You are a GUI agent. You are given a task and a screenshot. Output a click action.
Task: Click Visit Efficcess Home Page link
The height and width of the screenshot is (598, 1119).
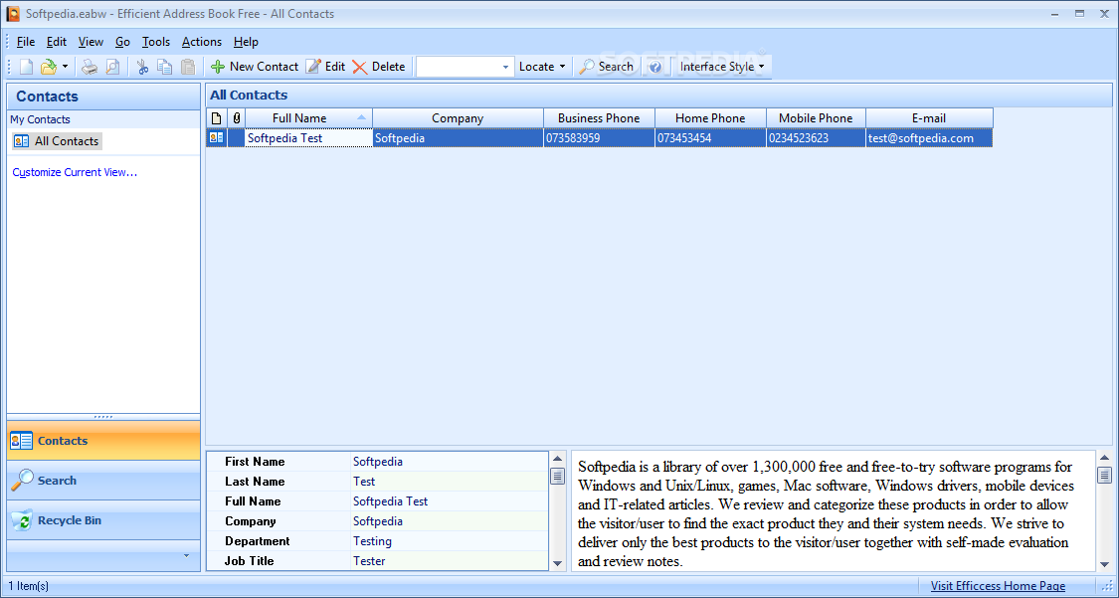point(998,586)
